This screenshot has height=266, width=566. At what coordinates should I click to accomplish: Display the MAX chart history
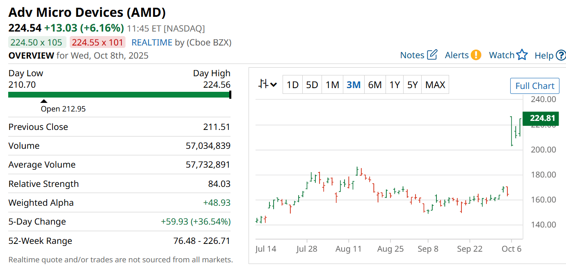pos(435,85)
